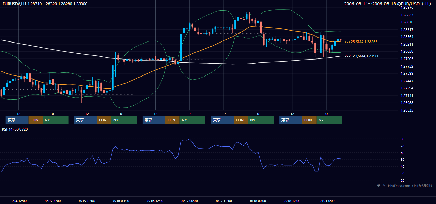Click price axis value 1.27141

click(x=407, y=96)
